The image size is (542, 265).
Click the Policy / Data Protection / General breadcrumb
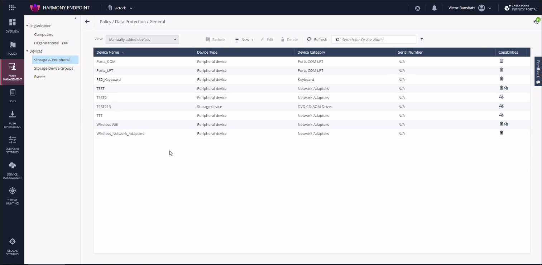(x=132, y=21)
